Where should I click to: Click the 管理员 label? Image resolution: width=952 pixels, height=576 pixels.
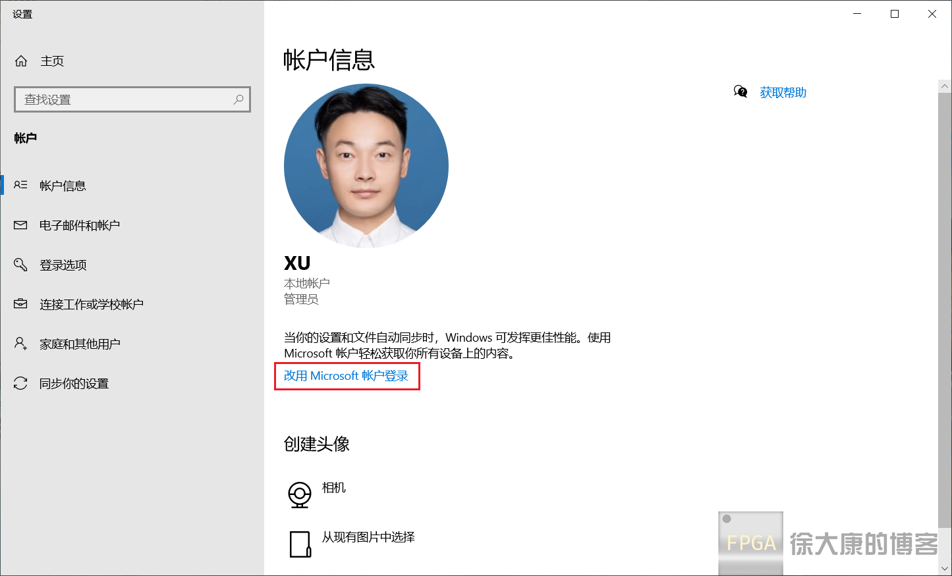[301, 300]
